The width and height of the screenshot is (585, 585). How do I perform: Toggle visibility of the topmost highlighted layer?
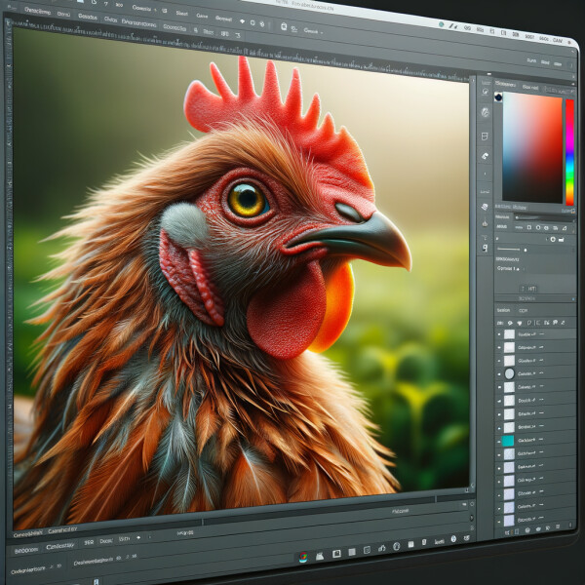499,334
